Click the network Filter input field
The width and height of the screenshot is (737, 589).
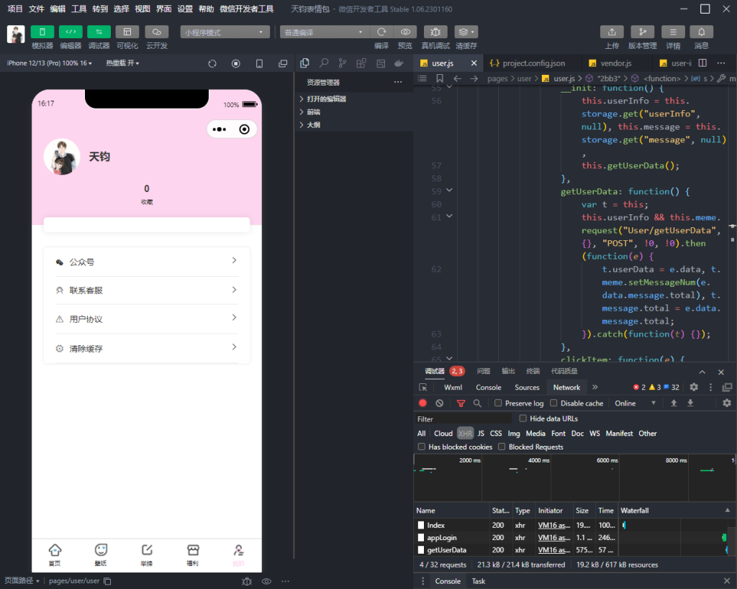point(464,419)
